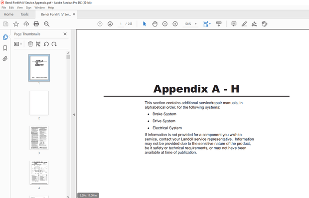Click the Page Thumbnails panel title
Viewport: 309px width, 198px height.
(27, 34)
